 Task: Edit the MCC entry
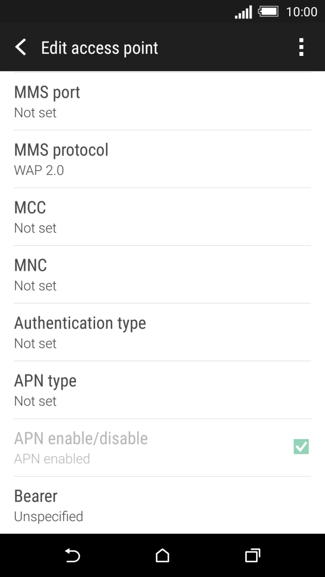click(162, 217)
